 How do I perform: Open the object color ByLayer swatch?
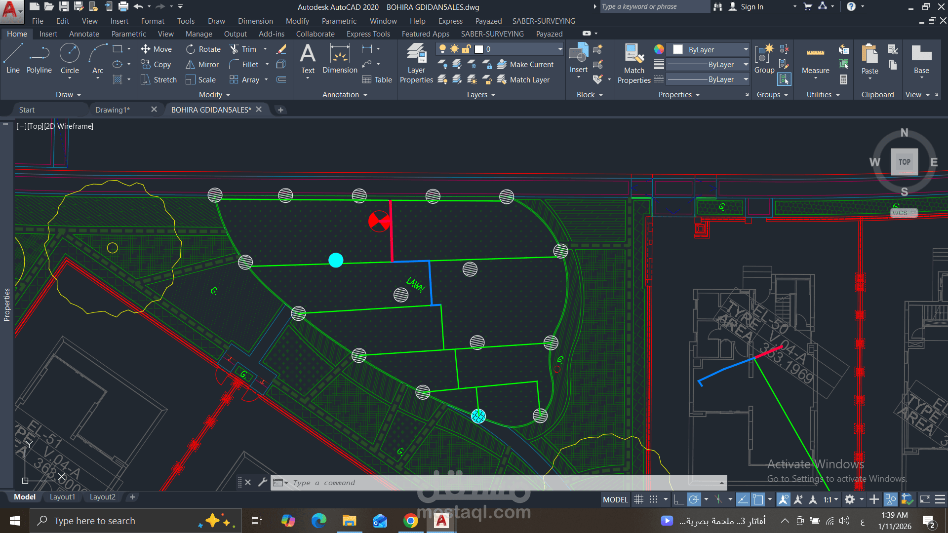click(x=678, y=49)
